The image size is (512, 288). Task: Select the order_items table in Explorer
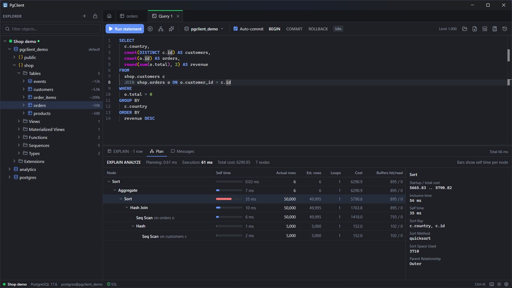pyautogui.click(x=51, y=97)
